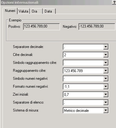Switch to the Valuta tab
The image size is (116, 128).
click(x=23, y=11)
